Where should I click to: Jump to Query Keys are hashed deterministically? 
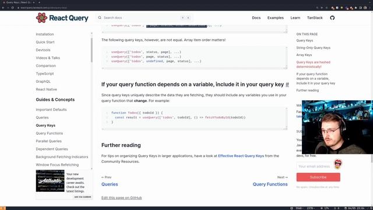(314, 64)
